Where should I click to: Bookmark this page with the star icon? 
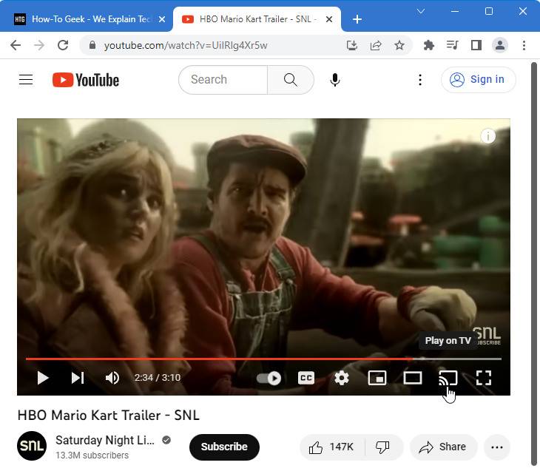pos(399,45)
